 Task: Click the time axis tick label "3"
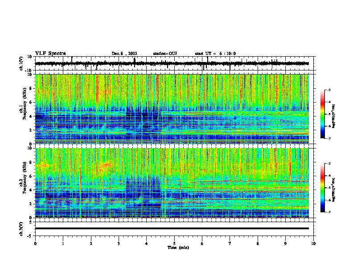(119, 244)
